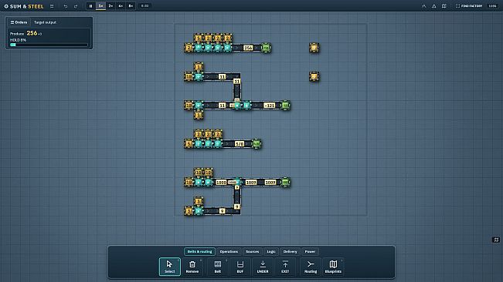Viewport: 503px width, 282px height.
Task: Switch to Belts & routing category tab
Action: click(199, 252)
